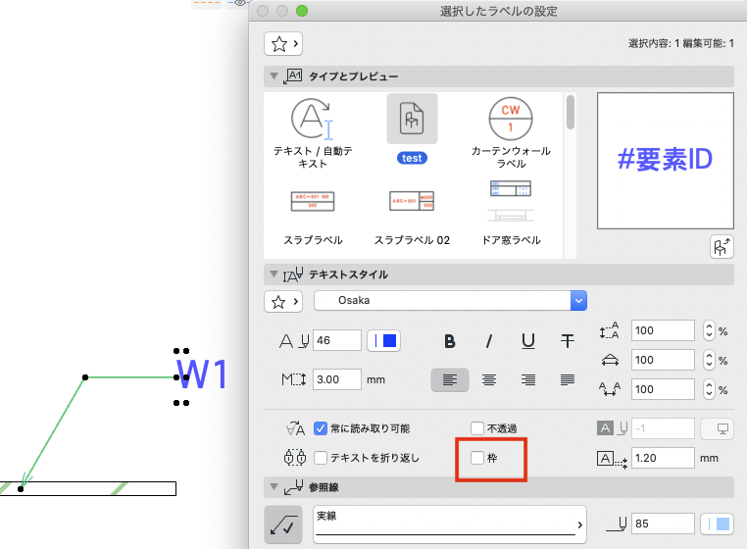This screenshot has width=747, height=549.
Task: Select center text alignment
Action: (489, 379)
